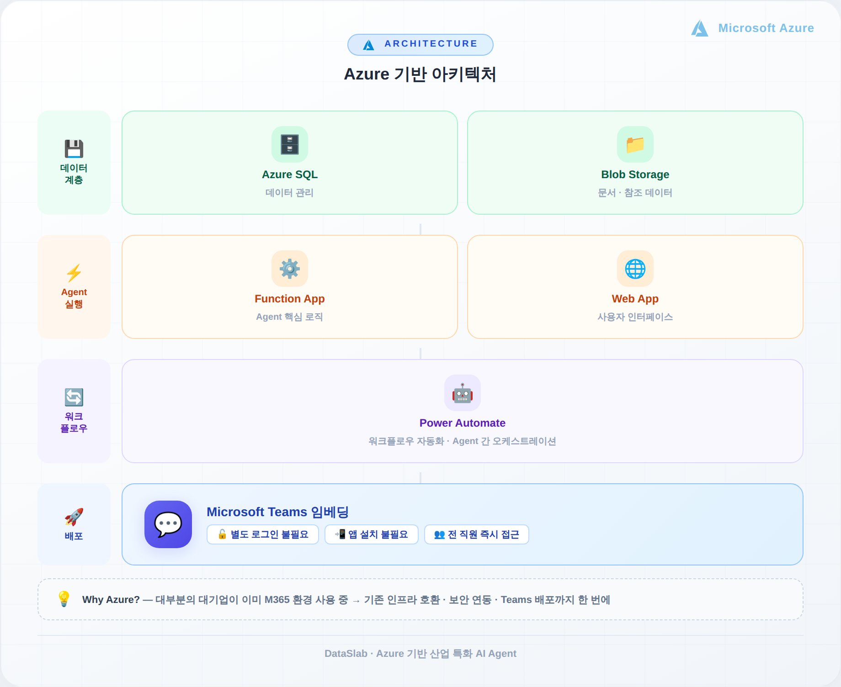Image resolution: width=841 pixels, height=687 pixels.
Task: Click the 'Power Automate' heading
Action: pyautogui.click(x=463, y=423)
